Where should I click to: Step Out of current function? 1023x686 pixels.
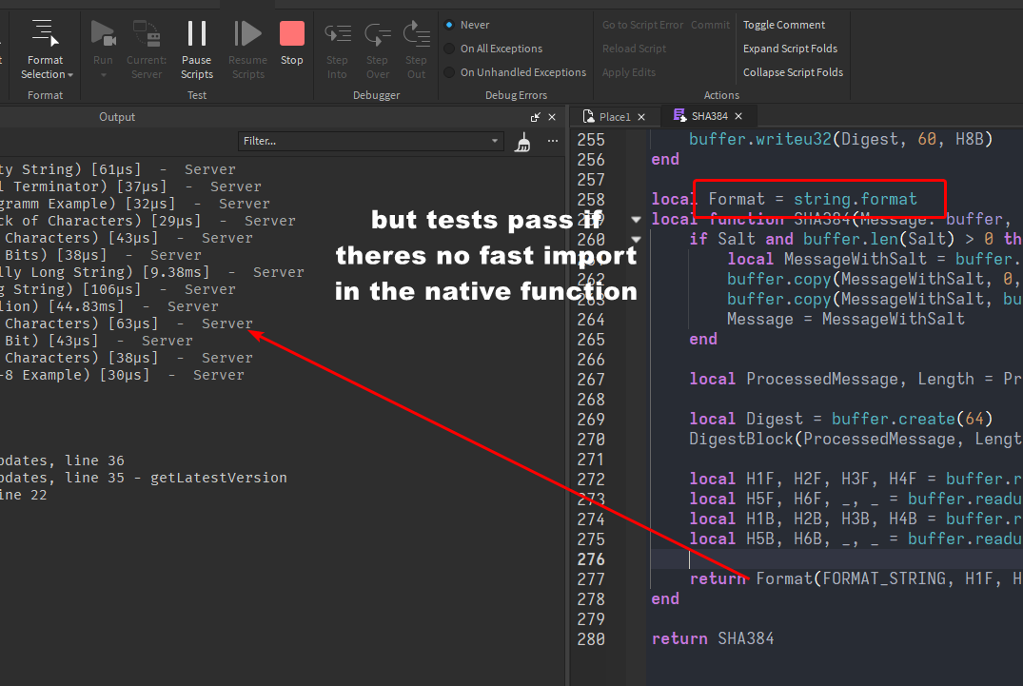pyautogui.click(x=416, y=49)
